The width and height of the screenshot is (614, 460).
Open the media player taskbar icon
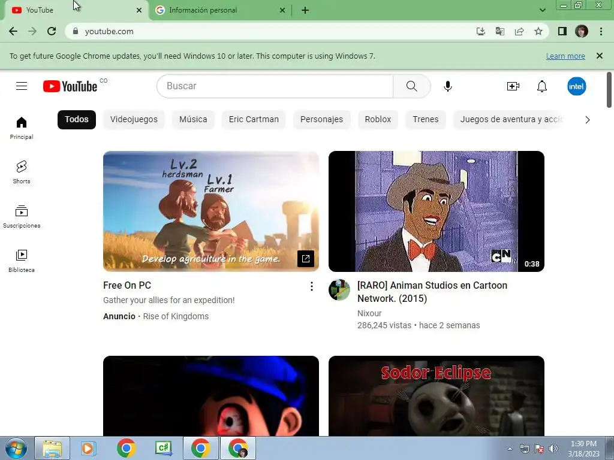89,448
